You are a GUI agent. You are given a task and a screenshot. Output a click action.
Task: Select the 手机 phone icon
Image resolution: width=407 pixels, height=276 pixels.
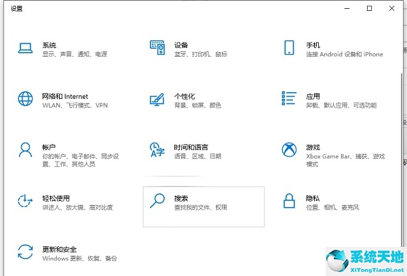(x=289, y=47)
